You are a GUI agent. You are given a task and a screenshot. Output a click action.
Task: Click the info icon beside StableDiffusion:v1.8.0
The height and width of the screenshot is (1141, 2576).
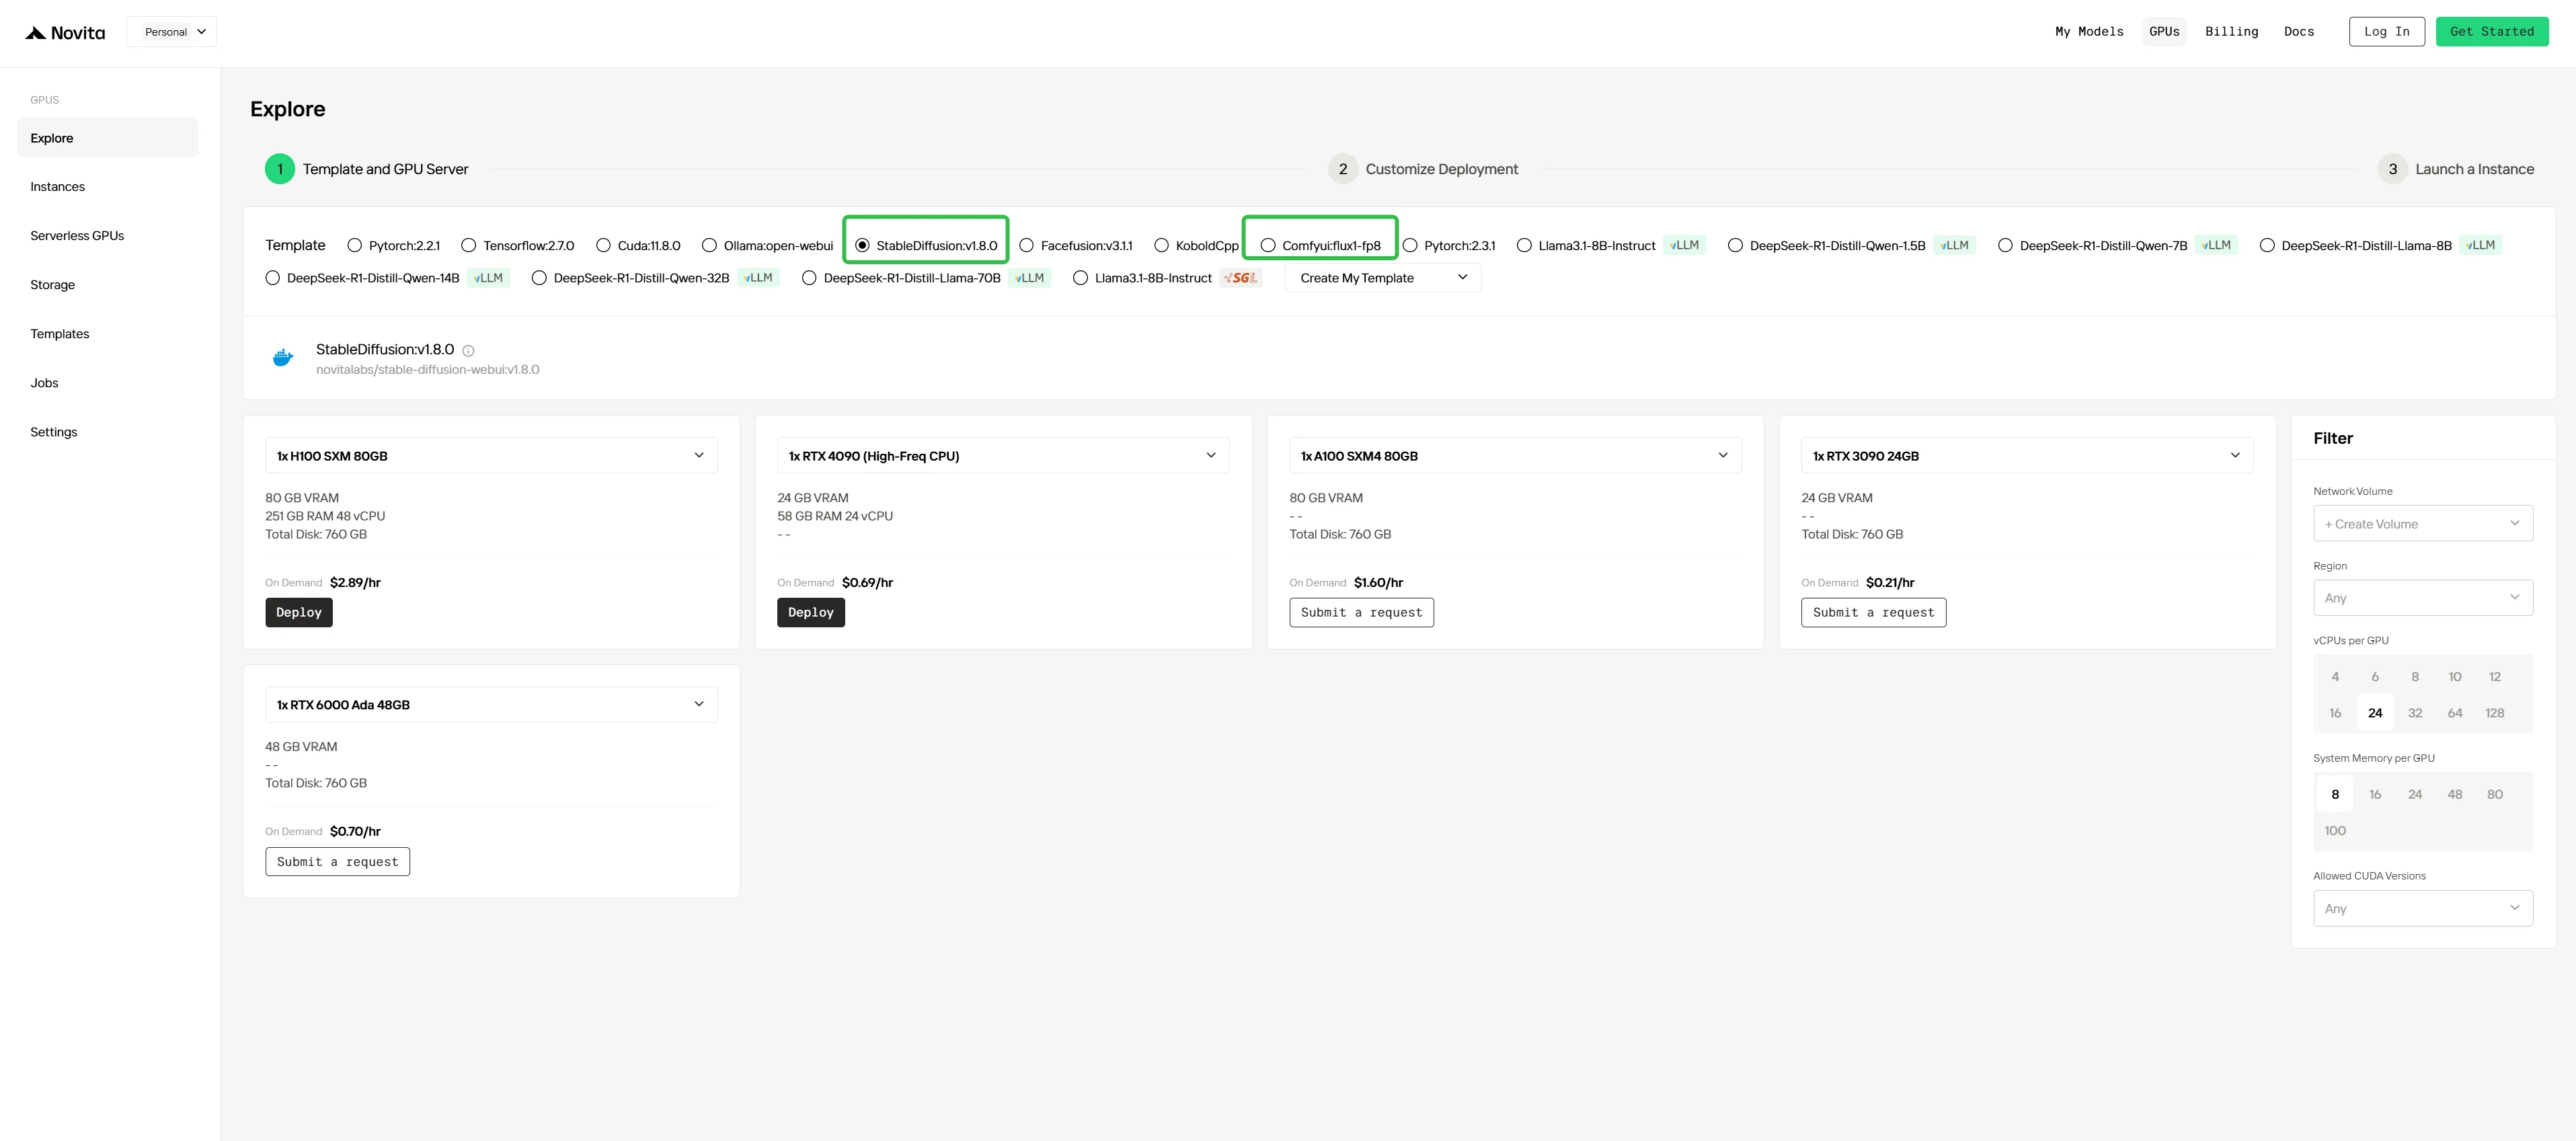468,351
